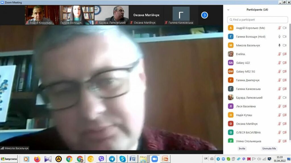
Task: Click the camera icon for Едуард Лапковський
Action: pyautogui.click(x=284, y=98)
